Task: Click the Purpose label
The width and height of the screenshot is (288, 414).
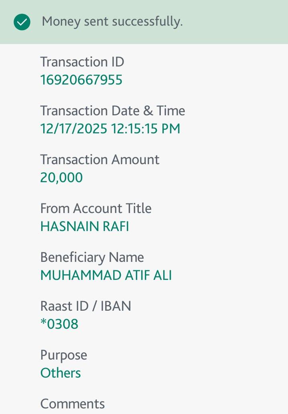Action: [x=64, y=355]
